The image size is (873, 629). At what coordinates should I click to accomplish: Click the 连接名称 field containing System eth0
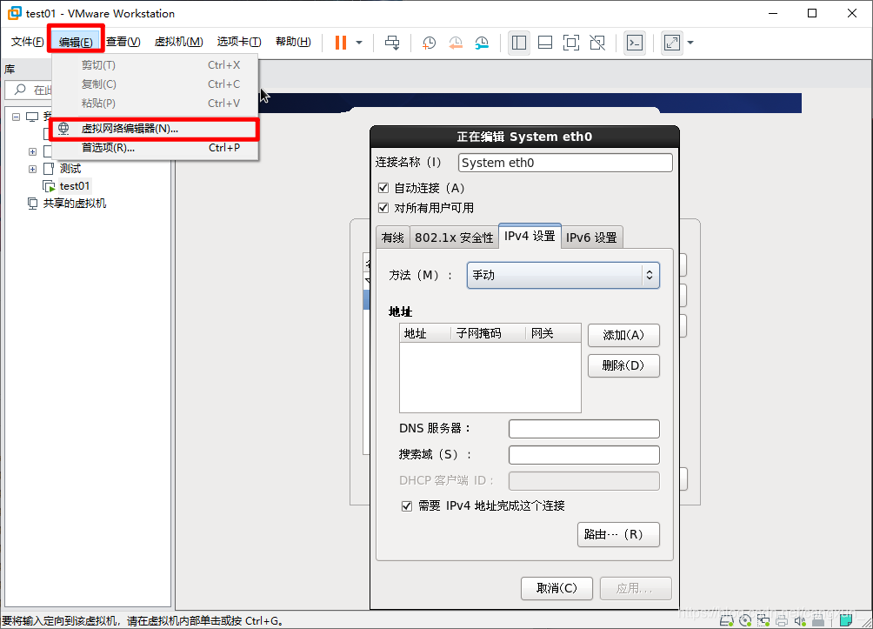click(565, 163)
